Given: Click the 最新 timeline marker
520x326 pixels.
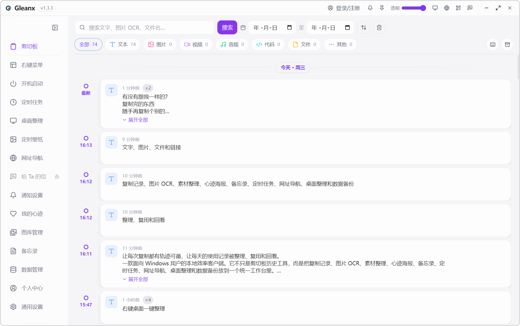Looking at the screenshot, I should [86, 90].
